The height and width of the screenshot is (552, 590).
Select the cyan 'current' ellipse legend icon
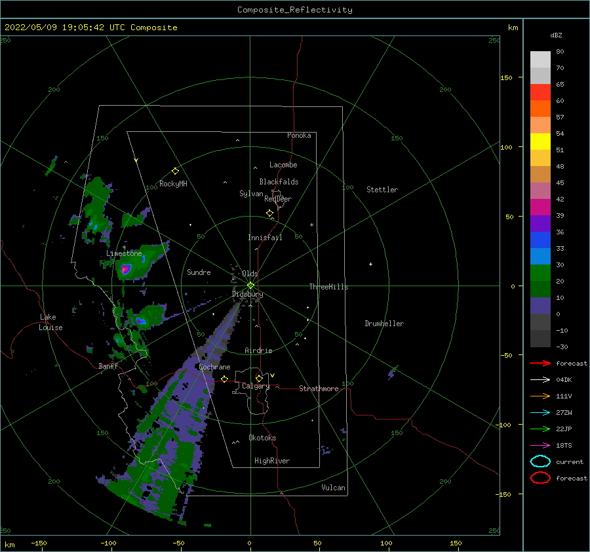[x=540, y=461]
